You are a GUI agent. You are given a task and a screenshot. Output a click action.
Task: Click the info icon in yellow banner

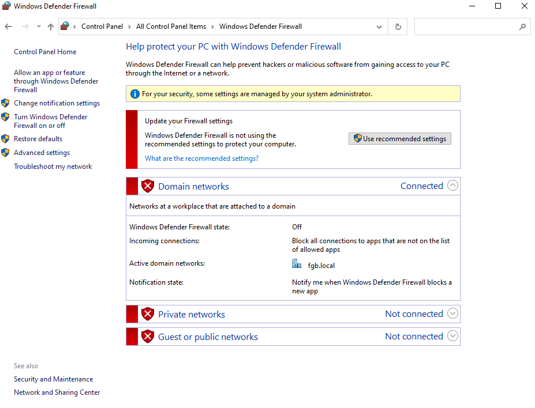[135, 94]
